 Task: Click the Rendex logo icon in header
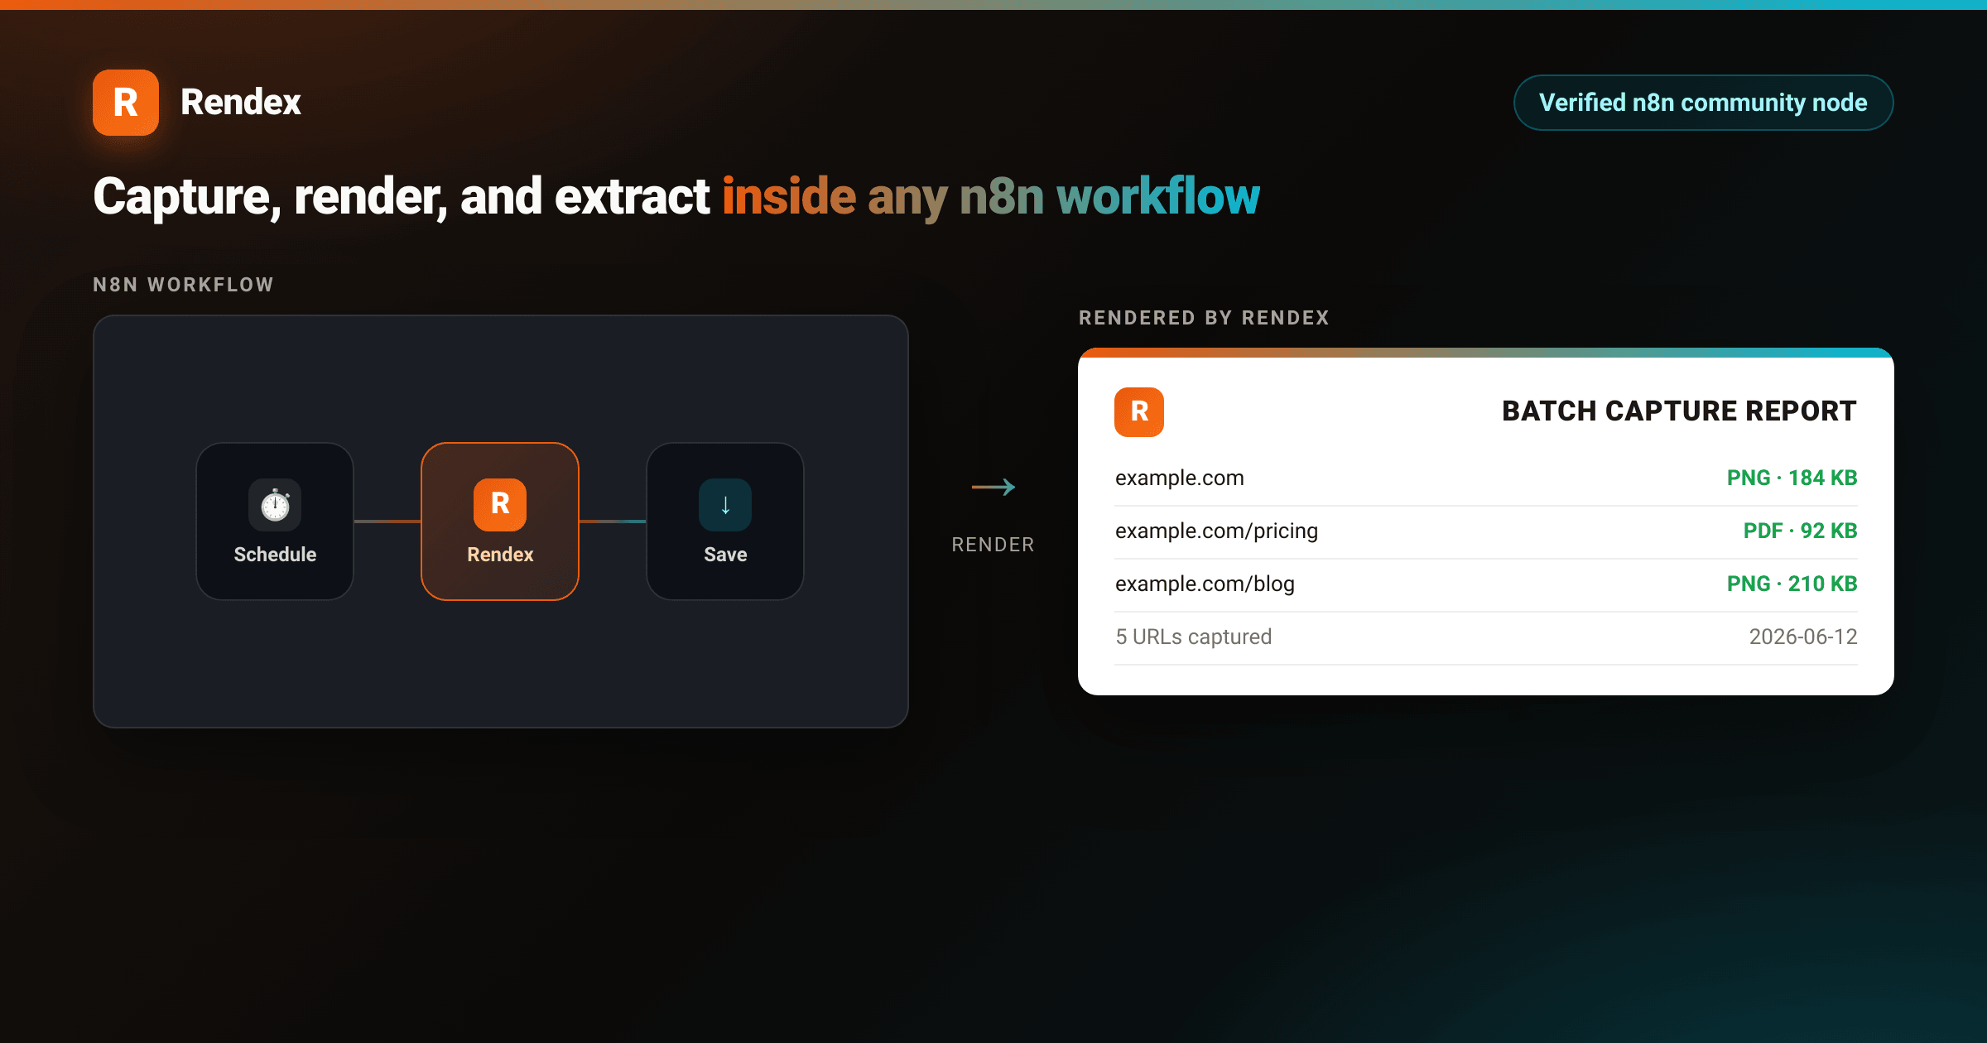pos(126,103)
